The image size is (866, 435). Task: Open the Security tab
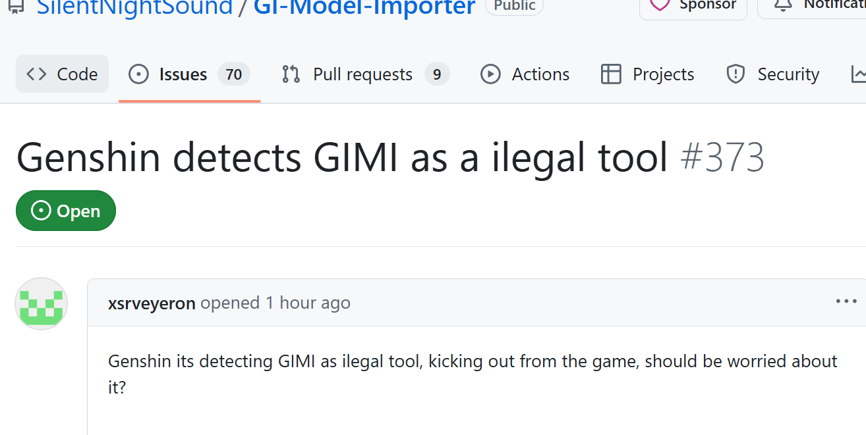pos(772,74)
